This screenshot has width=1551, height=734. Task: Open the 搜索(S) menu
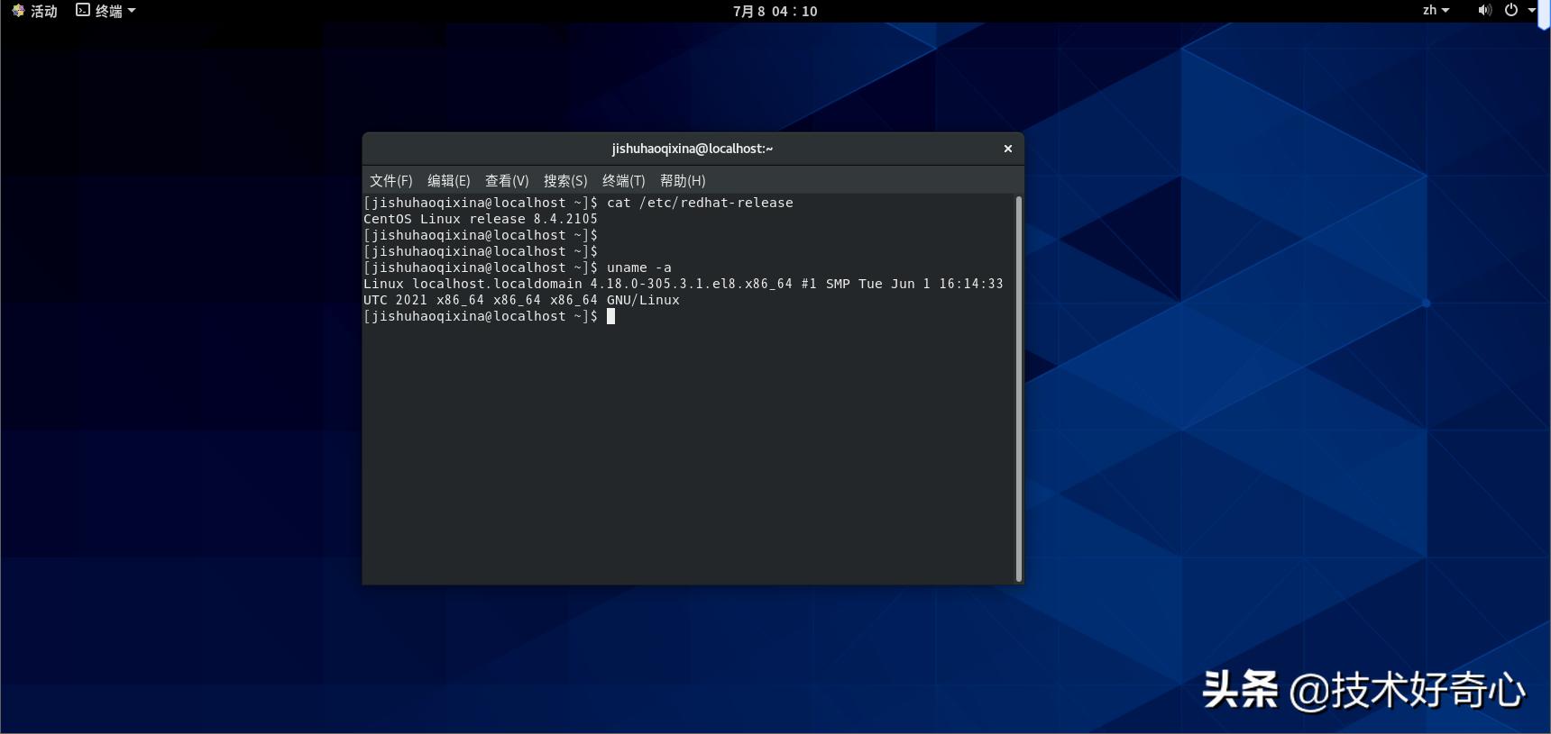[565, 181]
